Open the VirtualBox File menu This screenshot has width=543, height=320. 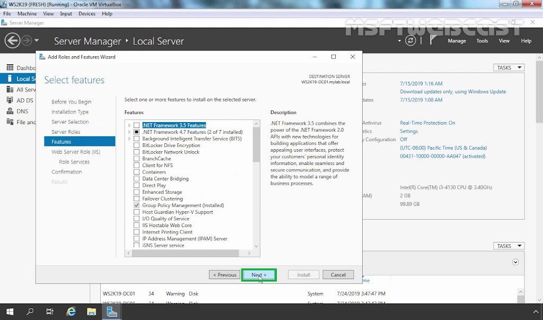pyautogui.click(x=7, y=13)
